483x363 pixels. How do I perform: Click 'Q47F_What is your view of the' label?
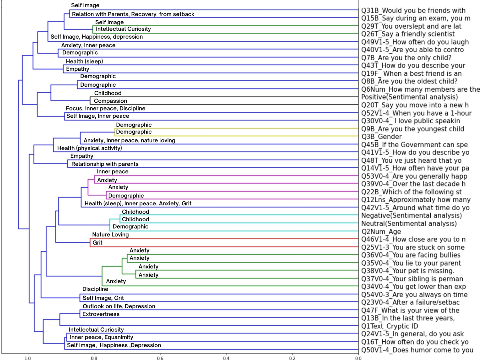click(410, 310)
